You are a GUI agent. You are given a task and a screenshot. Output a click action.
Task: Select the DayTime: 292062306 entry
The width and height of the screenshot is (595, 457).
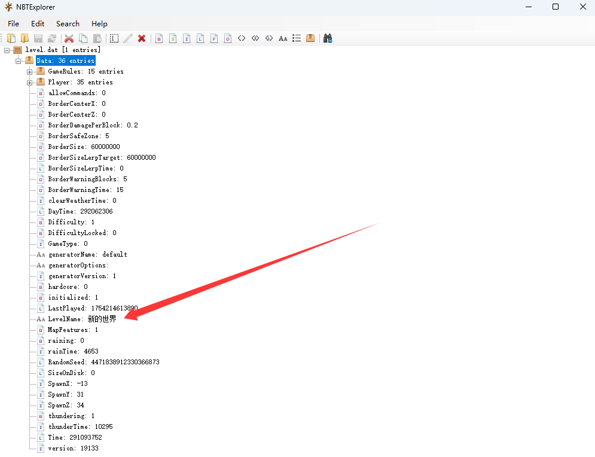pyautogui.click(x=81, y=211)
